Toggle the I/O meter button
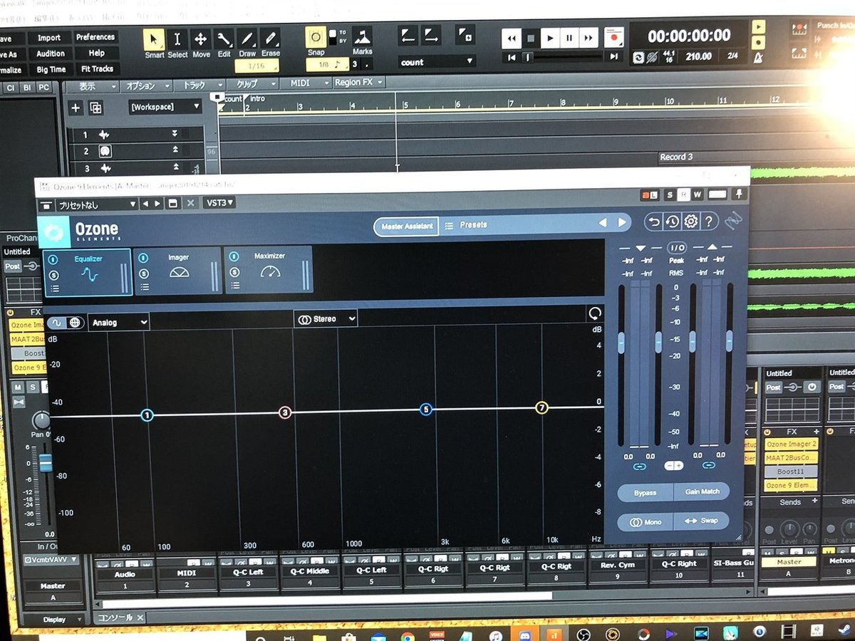Image resolution: width=855 pixels, height=641 pixels. coord(675,248)
